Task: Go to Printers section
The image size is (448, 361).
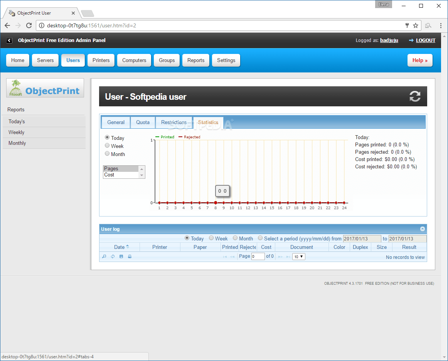Action: 101,60
